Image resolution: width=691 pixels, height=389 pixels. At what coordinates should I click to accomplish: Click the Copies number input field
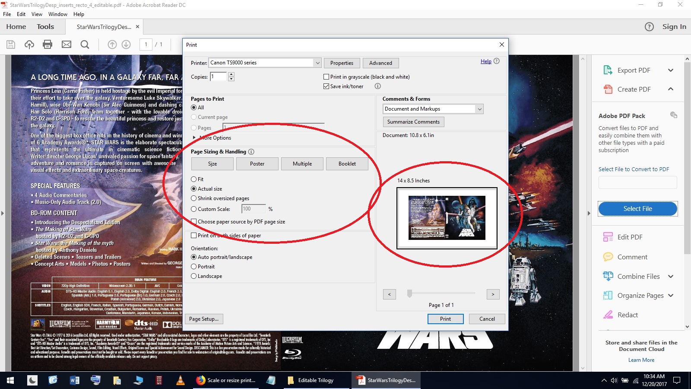click(x=219, y=77)
